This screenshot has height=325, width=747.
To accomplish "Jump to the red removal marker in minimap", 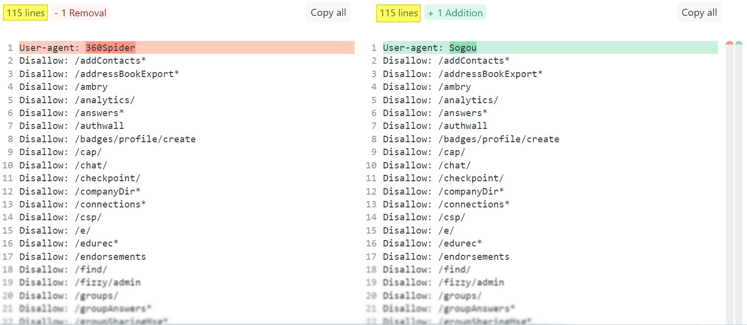I will [x=730, y=43].
